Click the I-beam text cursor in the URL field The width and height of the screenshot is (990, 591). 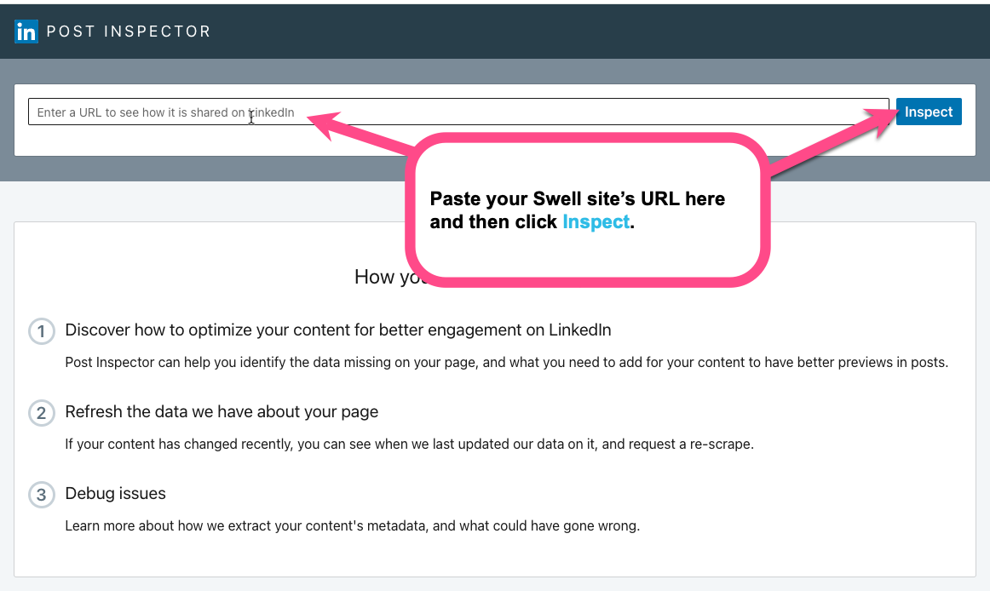(x=250, y=118)
